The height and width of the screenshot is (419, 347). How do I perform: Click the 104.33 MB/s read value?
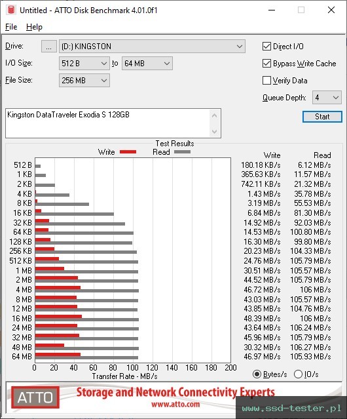[x=310, y=251]
